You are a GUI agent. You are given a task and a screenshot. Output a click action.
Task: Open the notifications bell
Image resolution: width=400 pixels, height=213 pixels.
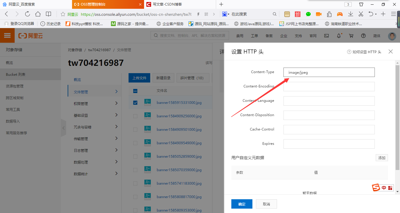pyautogui.click(x=339, y=35)
